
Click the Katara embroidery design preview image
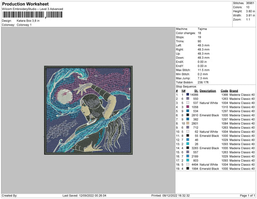[x=88, y=110]
